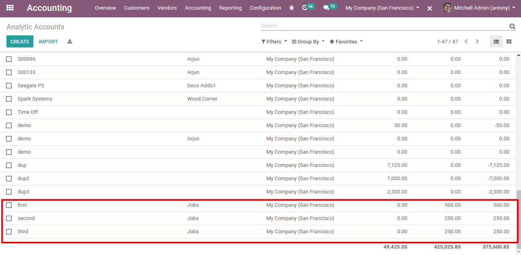Open the debug bug icon
The width and height of the screenshot is (521, 255).
(292, 8)
